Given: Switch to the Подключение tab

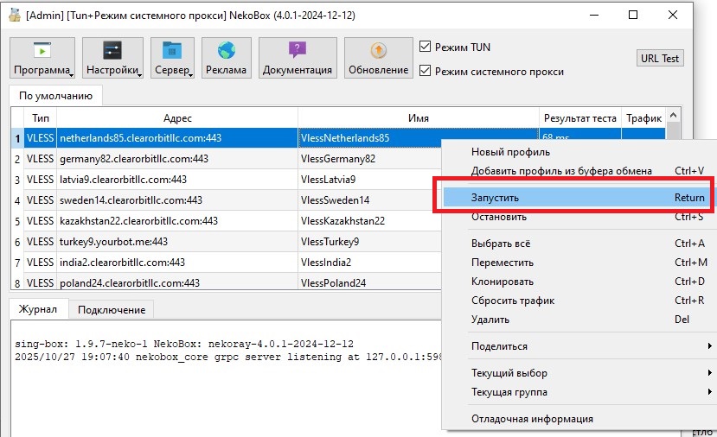Looking at the screenshot, I should pyautogui.click(x=112, y=309).
